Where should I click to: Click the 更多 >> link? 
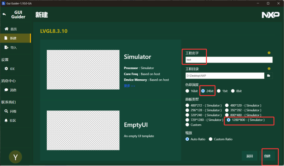click(130, 86)
